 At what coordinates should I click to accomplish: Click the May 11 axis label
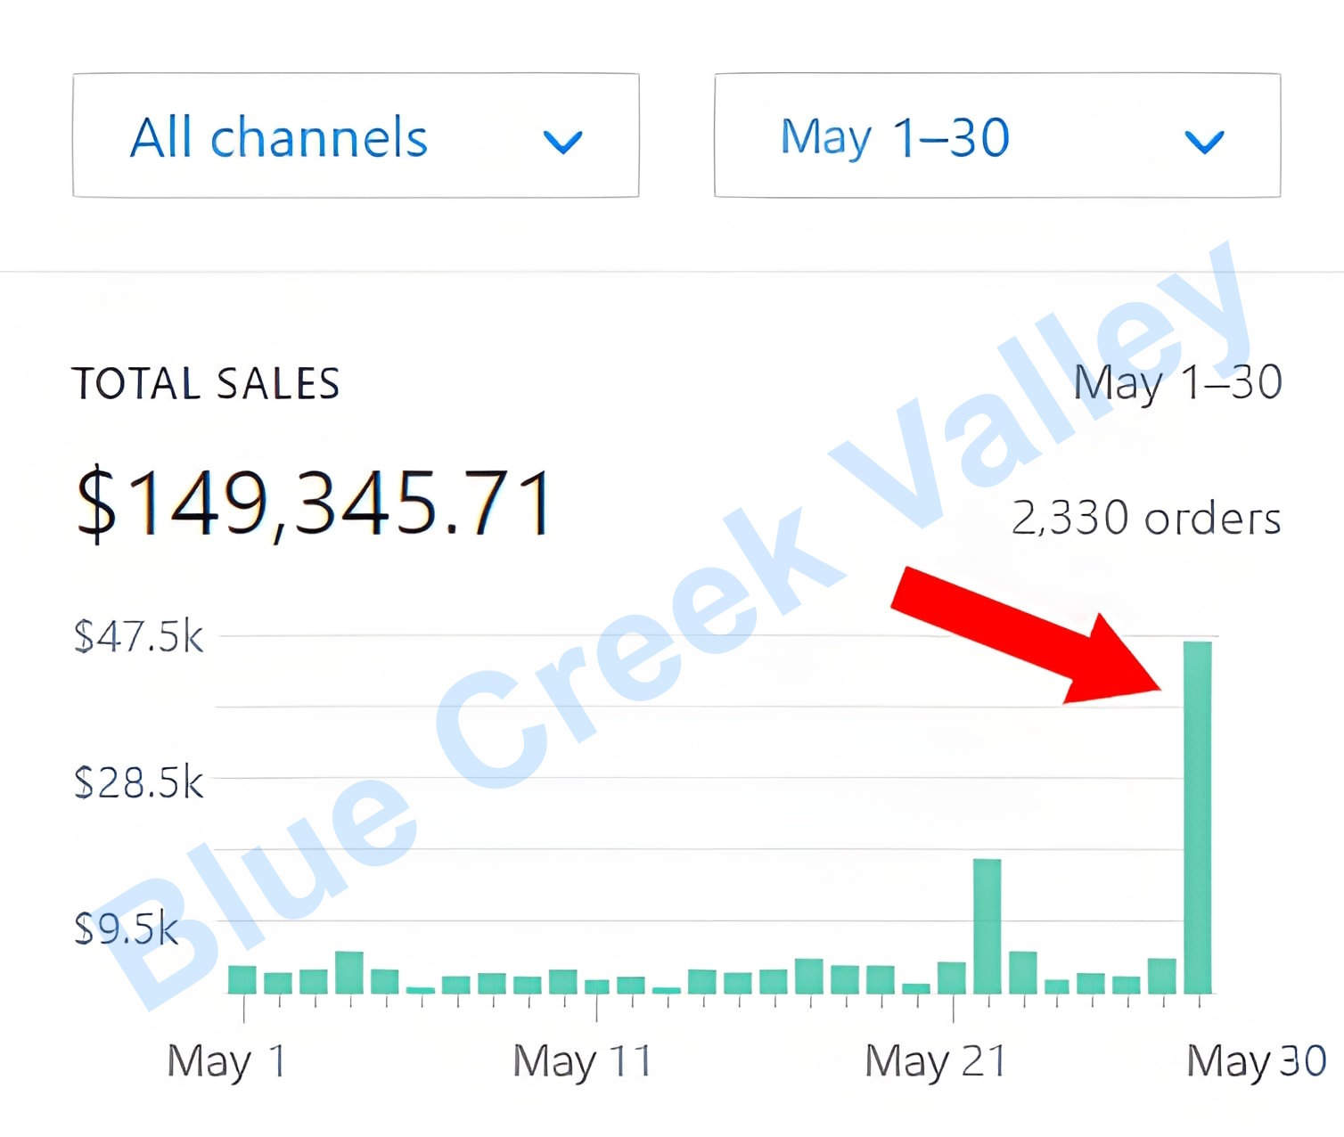582,1061
